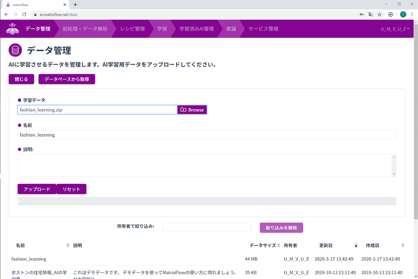Click the description textarea scroll-down arrow

point(394,174)
